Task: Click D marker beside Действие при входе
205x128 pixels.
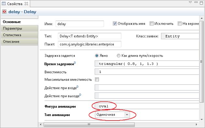Action: (77, 87)
